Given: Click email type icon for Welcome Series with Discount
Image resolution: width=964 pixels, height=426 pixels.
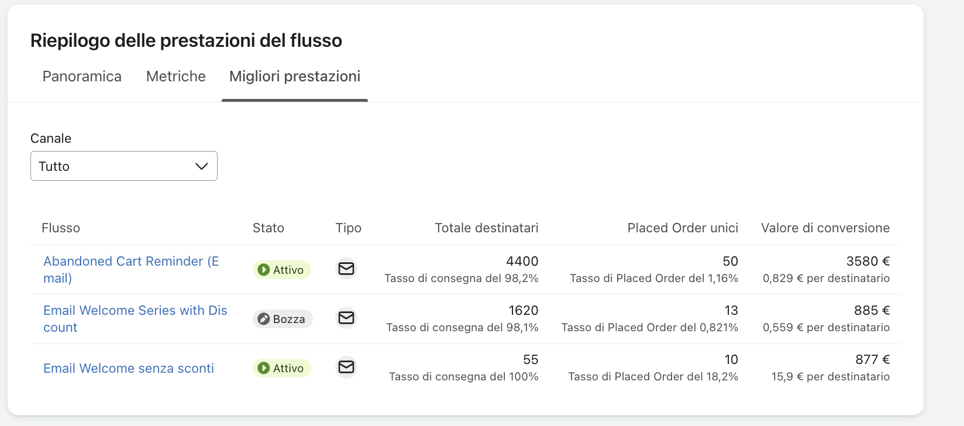Looking at the screenshot, I should [346, 318].
